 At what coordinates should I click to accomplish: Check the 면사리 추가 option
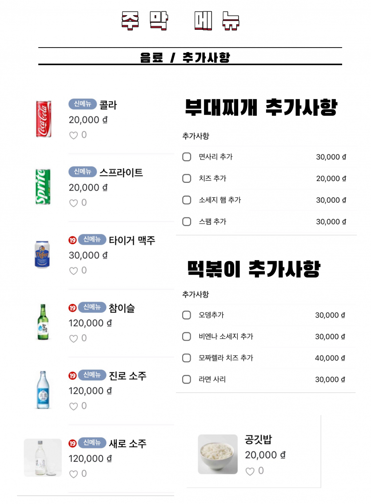[x=187, y=157]
